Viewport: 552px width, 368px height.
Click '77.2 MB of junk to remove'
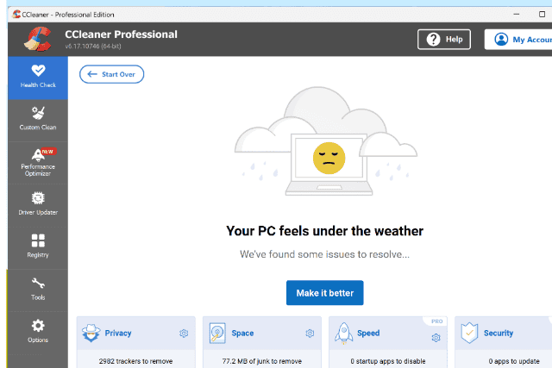coord(262,361)
